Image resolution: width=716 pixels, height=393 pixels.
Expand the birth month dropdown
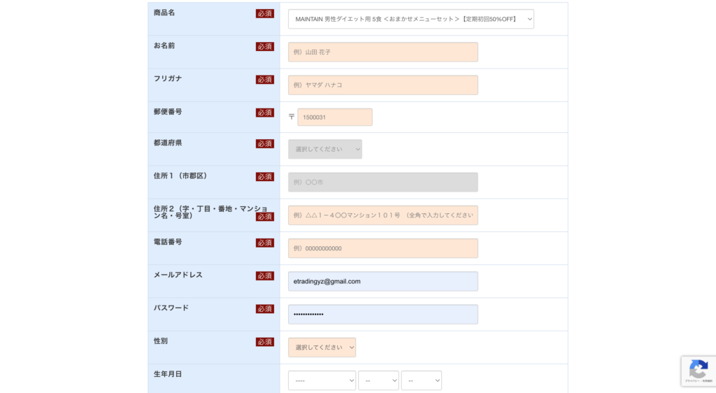click(378, 380)
